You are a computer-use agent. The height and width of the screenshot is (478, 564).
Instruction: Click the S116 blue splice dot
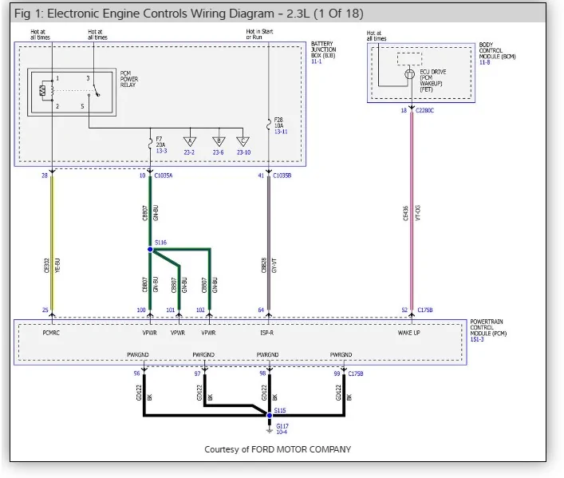tap(150, 250)
